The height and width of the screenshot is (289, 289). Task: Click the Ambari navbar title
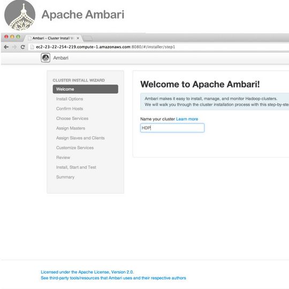tap(61, 58)
